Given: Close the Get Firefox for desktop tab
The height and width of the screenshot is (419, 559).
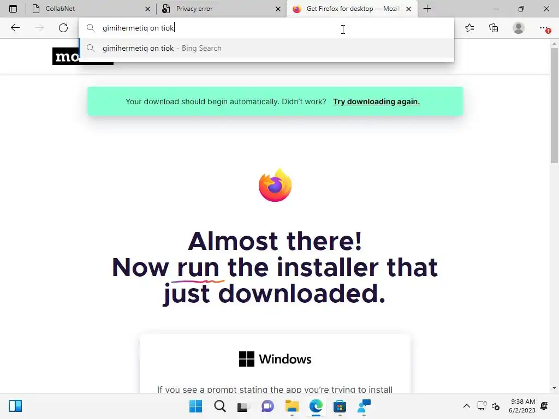Looking at the screenshot, I should tap(408, 9).
